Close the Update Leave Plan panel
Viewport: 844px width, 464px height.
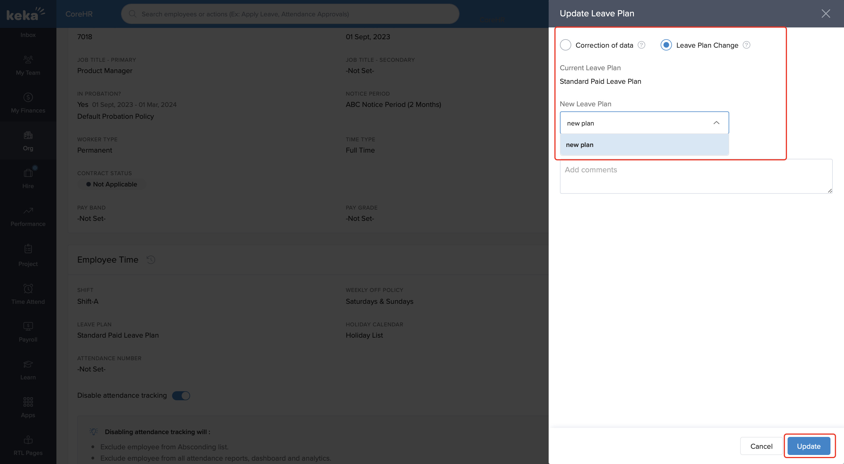(x=826, y=14)
